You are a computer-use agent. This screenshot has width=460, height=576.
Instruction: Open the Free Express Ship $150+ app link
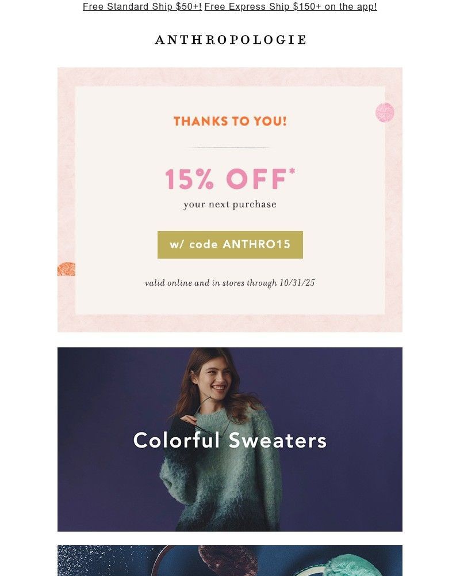290,7
